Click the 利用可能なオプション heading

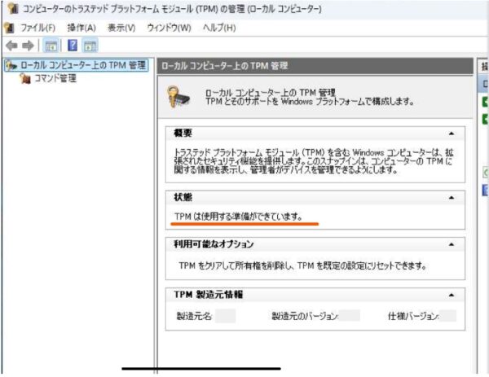tap(214, 244)
